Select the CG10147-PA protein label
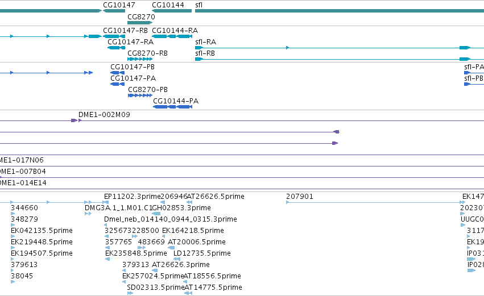 [133, 78]
